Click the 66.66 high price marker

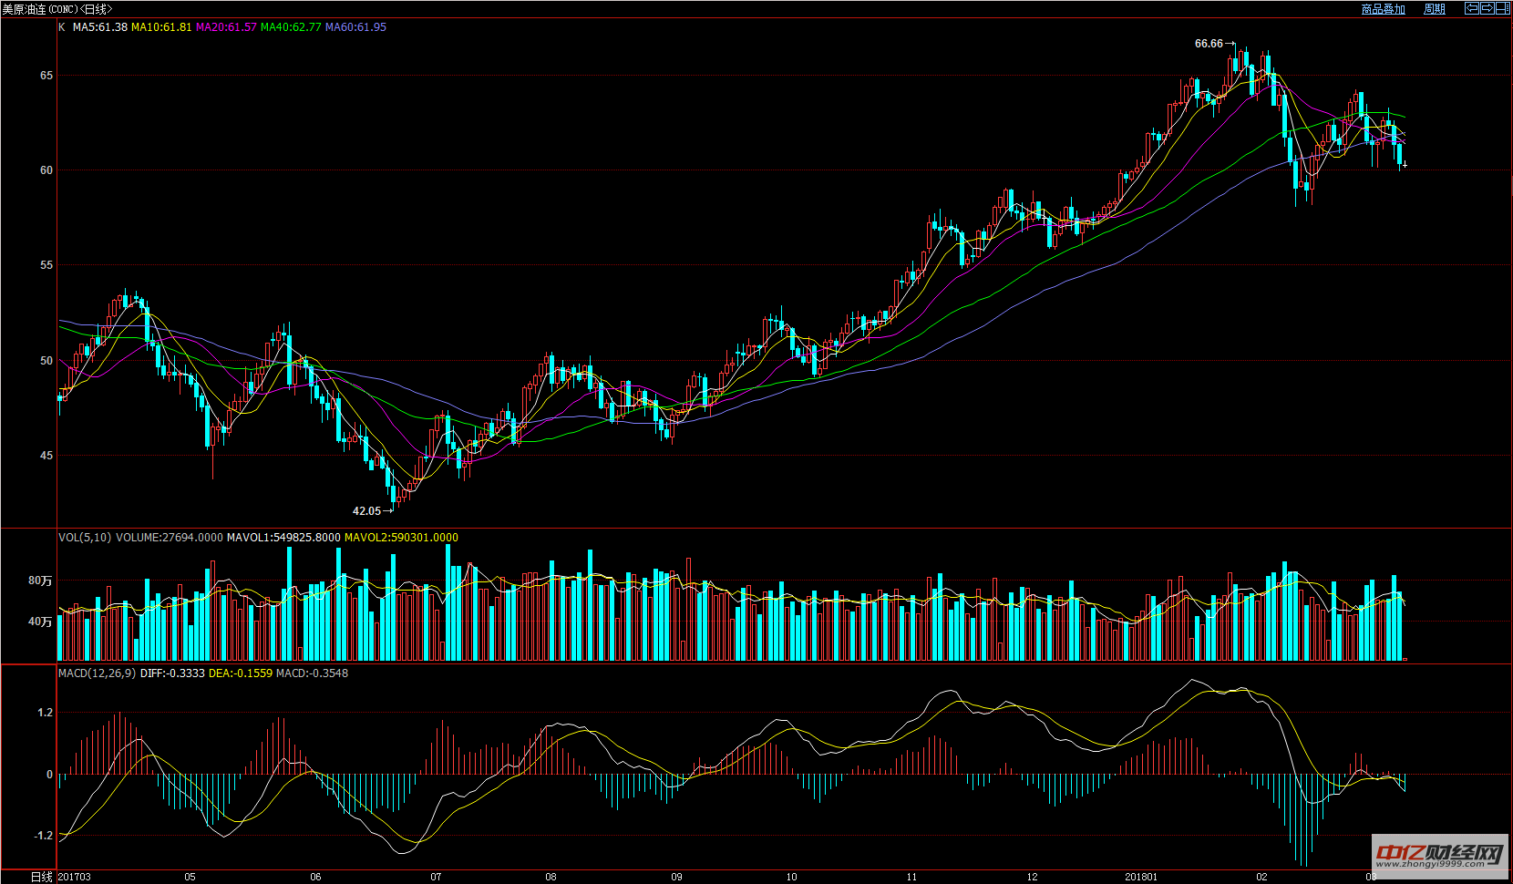click(1209, 44)
